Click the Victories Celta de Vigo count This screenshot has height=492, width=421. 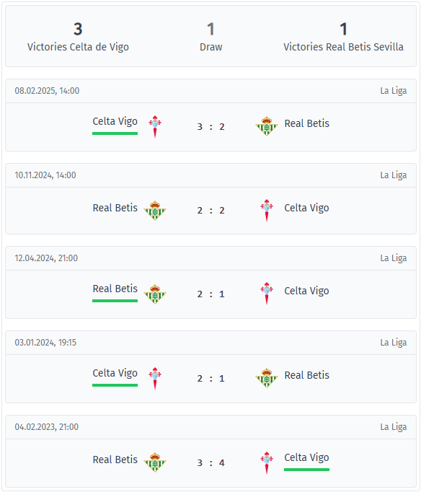78,29
